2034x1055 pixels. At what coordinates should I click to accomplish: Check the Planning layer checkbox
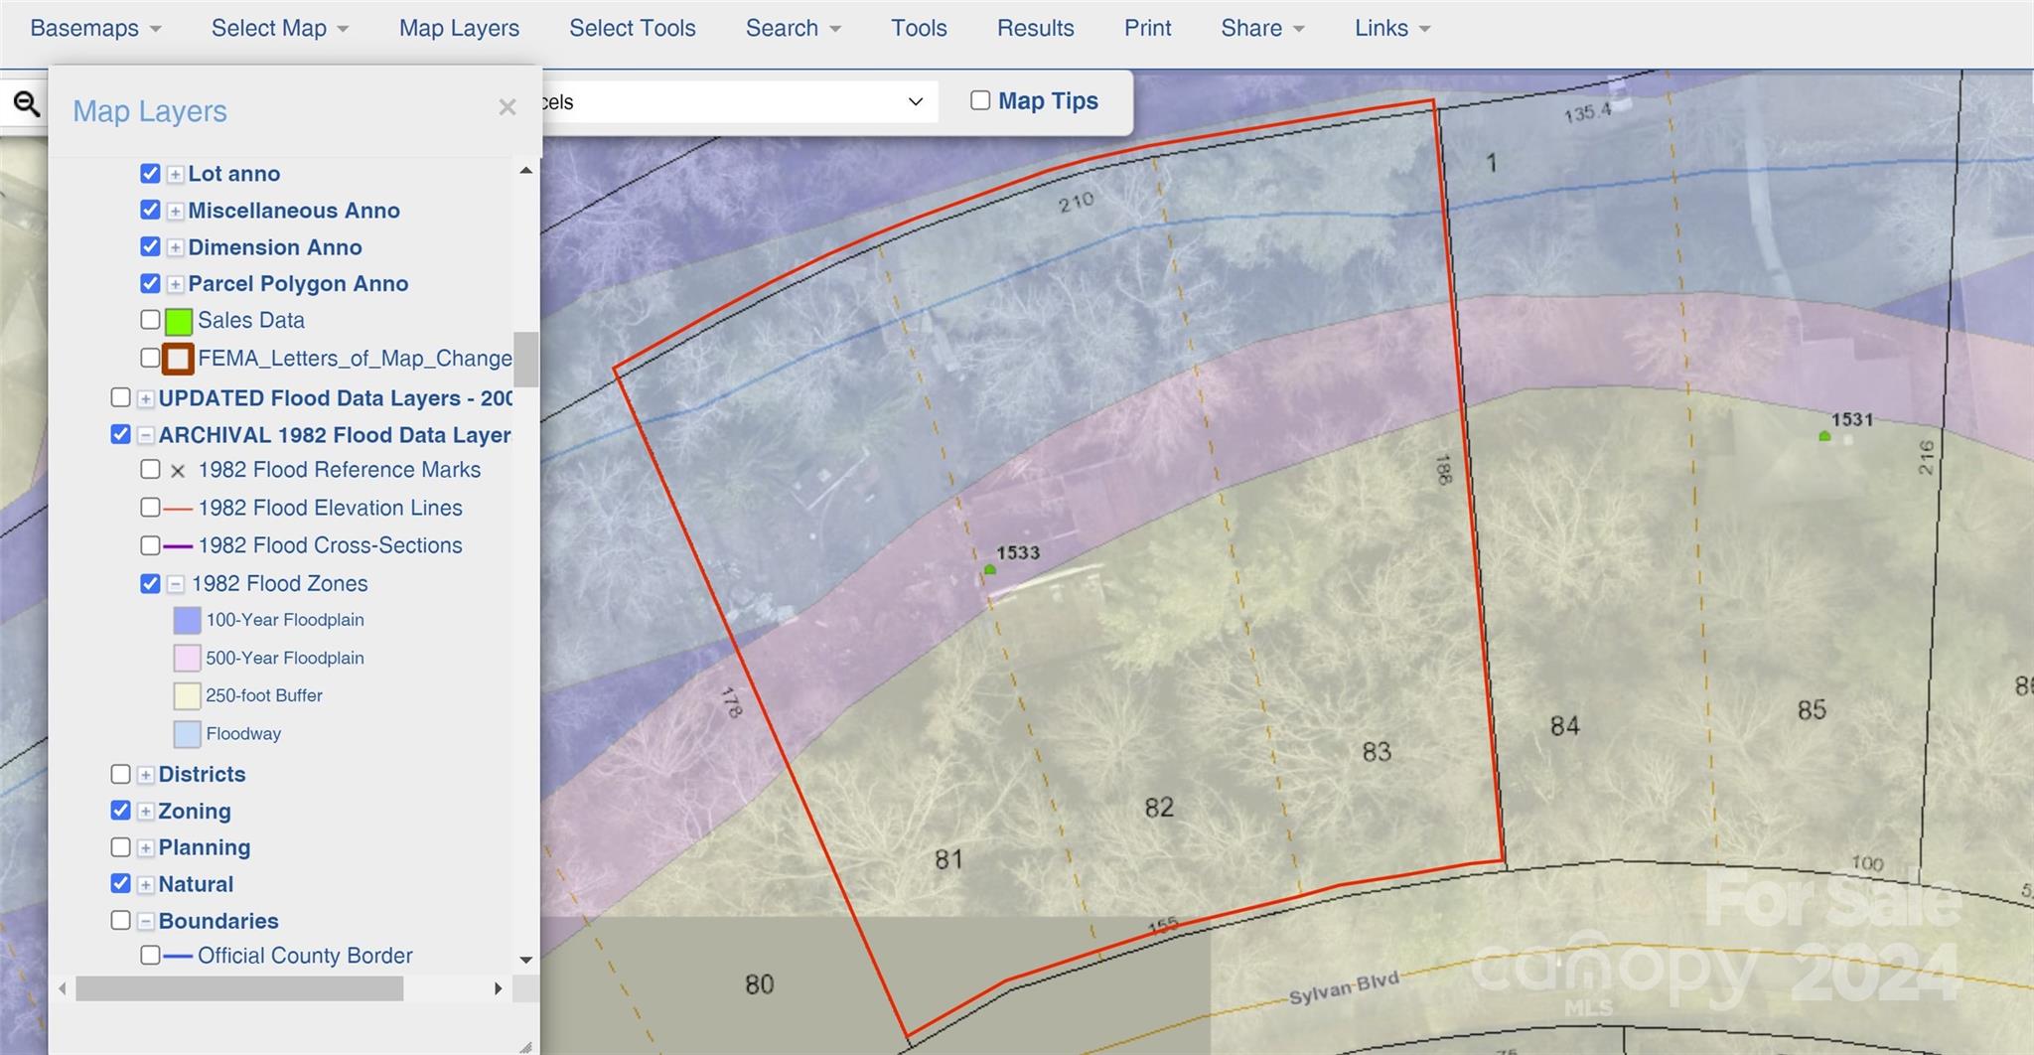120,847
